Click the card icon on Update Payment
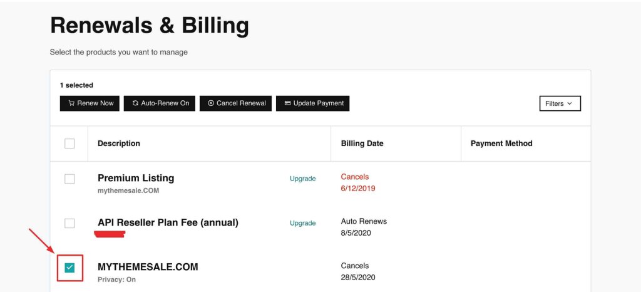The image size is (641, 292). [287, 103]
